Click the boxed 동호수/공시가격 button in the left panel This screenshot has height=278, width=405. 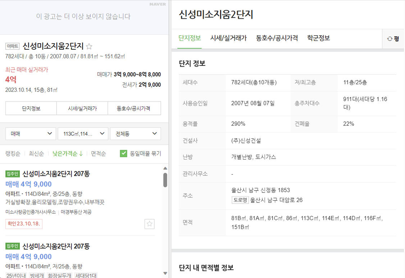tap(134, 108)
